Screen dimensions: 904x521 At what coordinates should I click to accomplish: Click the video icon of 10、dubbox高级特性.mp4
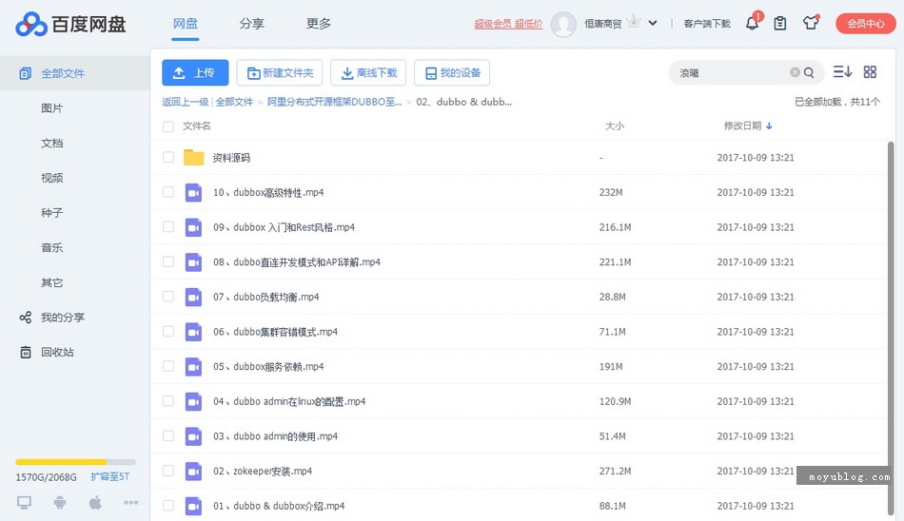click(193, 192)
